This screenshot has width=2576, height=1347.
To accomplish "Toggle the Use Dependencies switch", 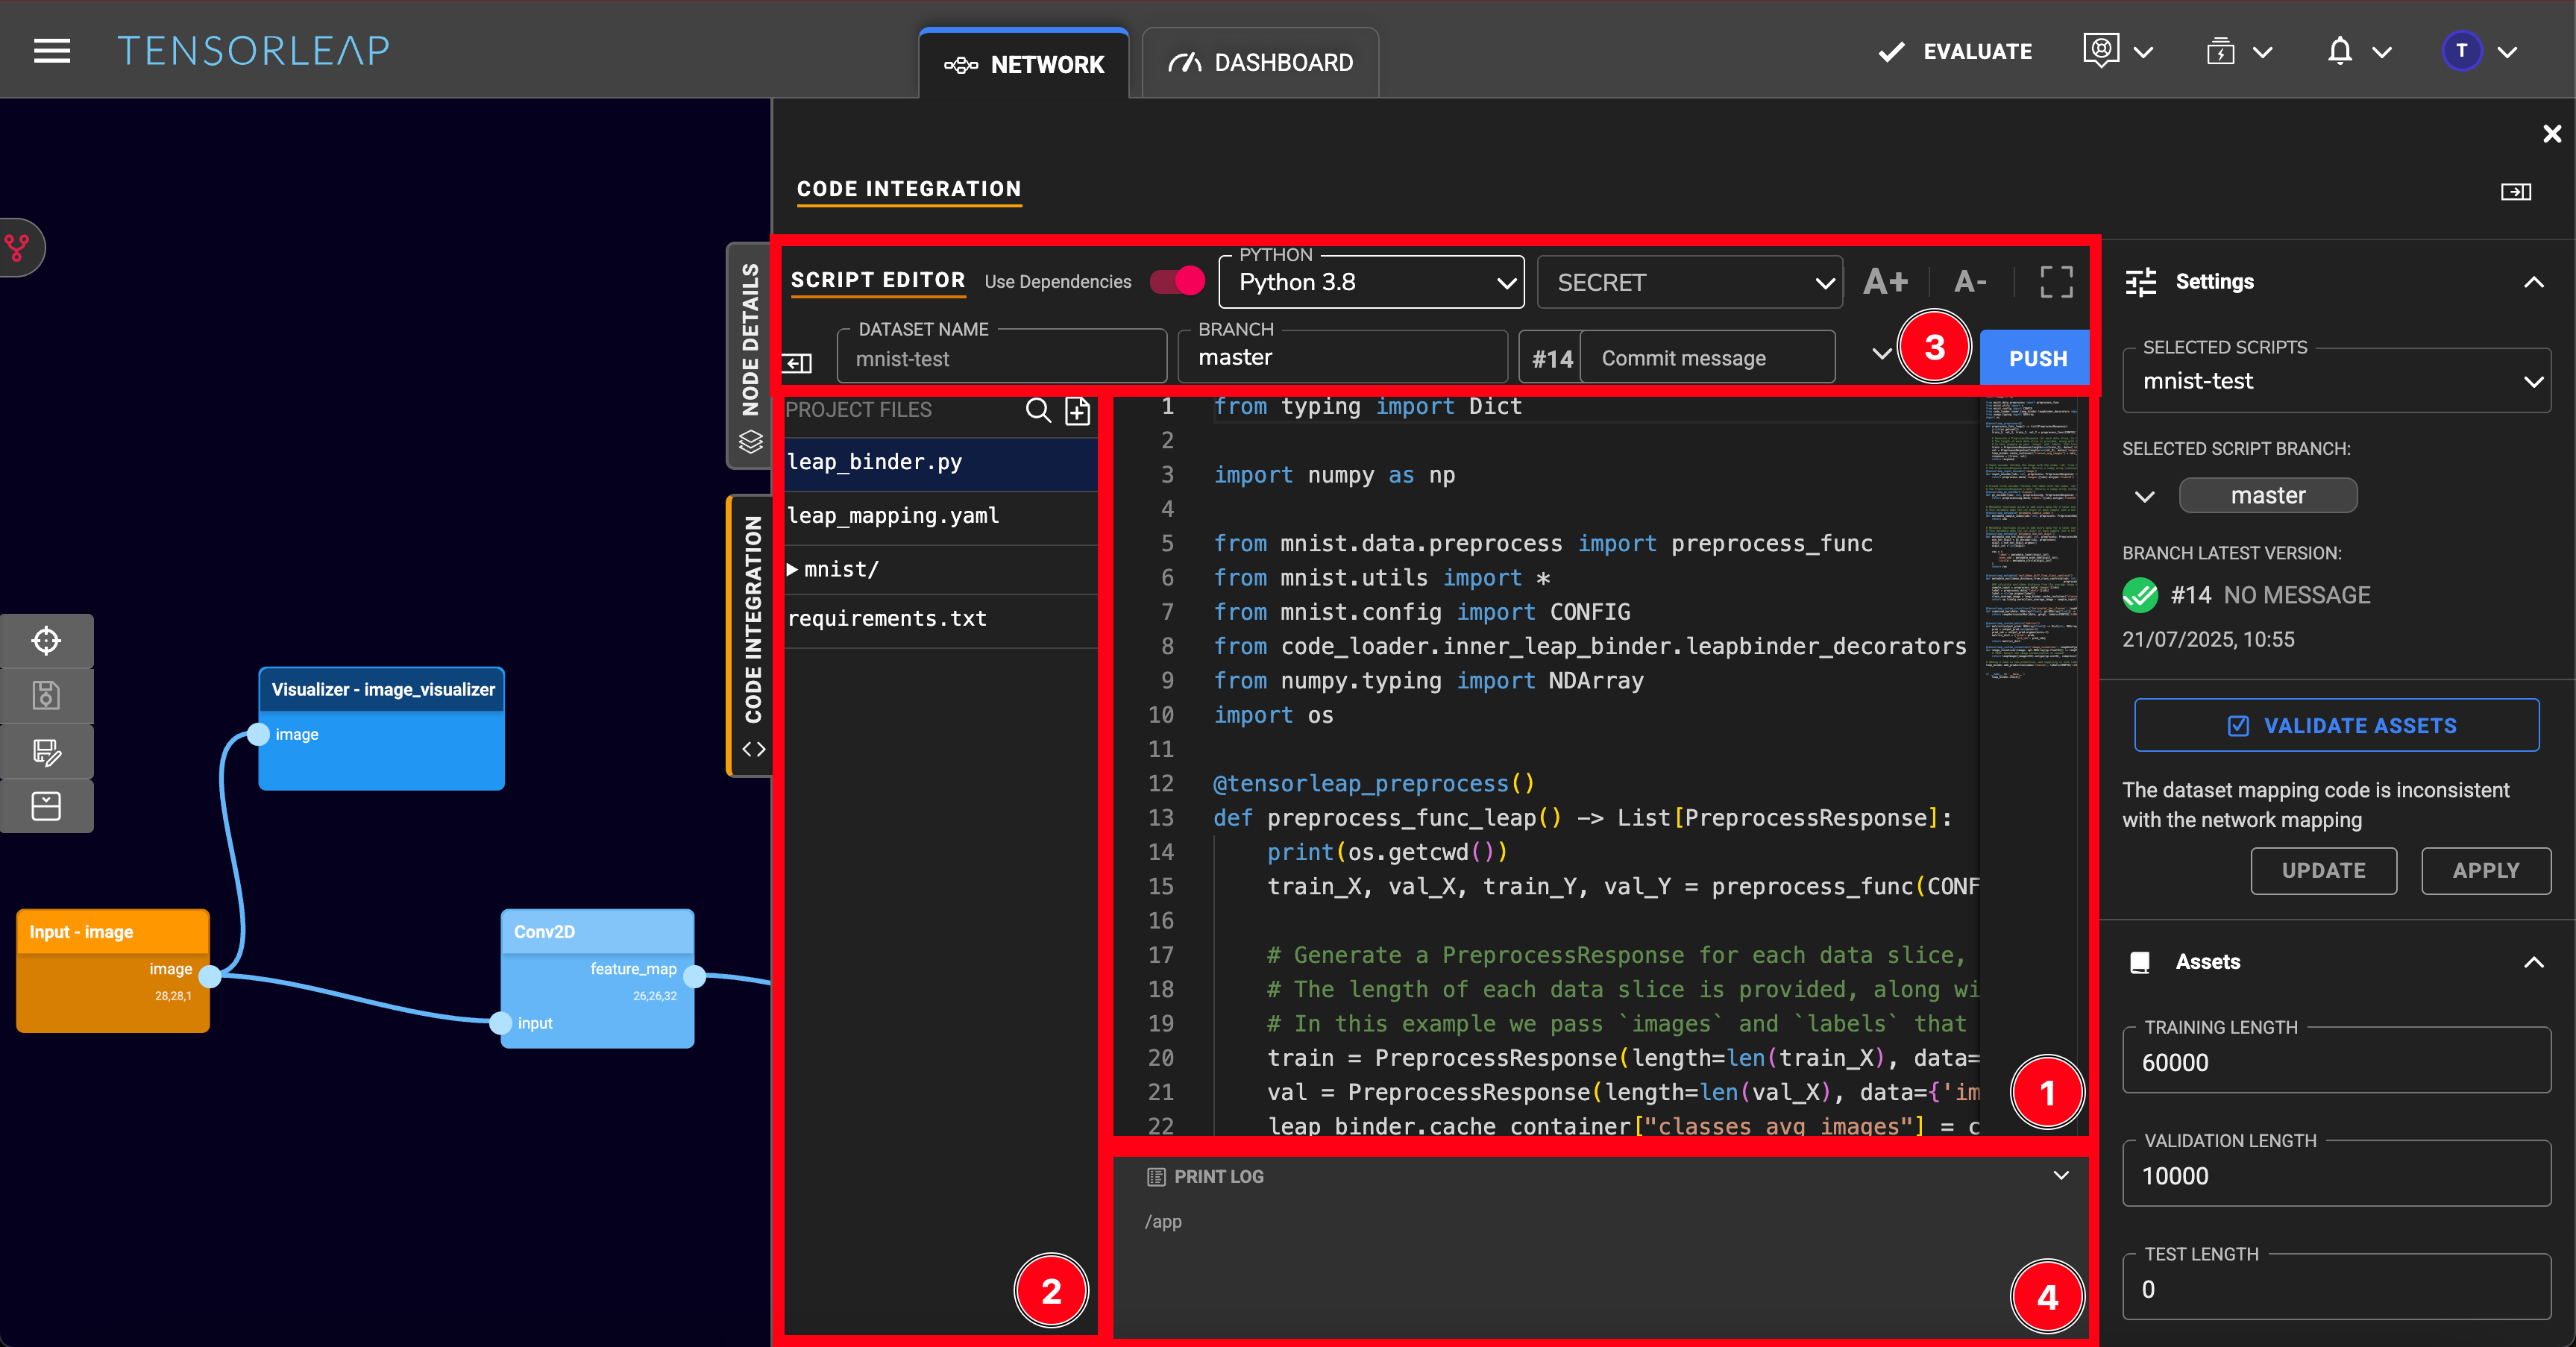I will click(1177, 281).
